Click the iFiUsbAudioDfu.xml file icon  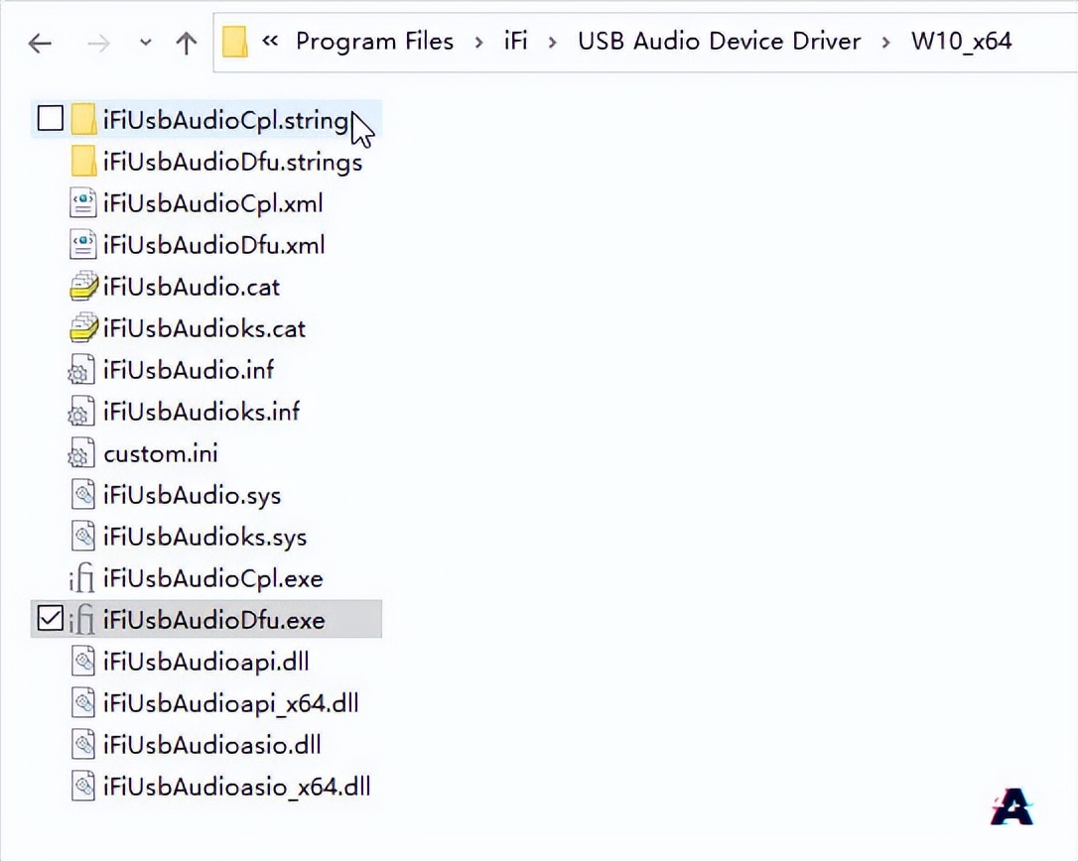coord(83,245)
